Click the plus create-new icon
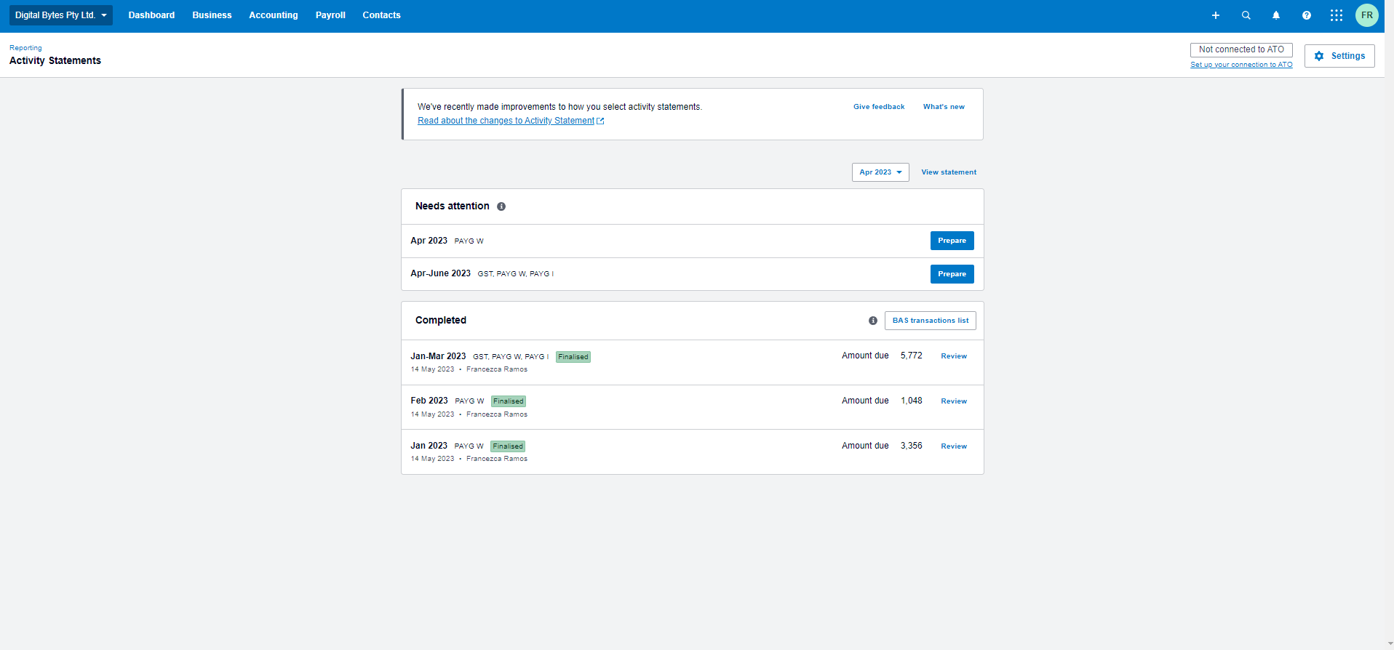The height and width of the screenshot is (650, 1394). tap(1215, 15)
